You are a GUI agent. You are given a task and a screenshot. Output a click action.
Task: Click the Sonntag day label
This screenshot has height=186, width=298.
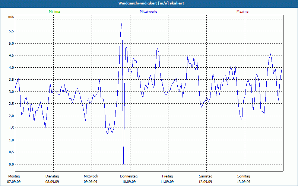pyautogui.click(x=244, y=176)
